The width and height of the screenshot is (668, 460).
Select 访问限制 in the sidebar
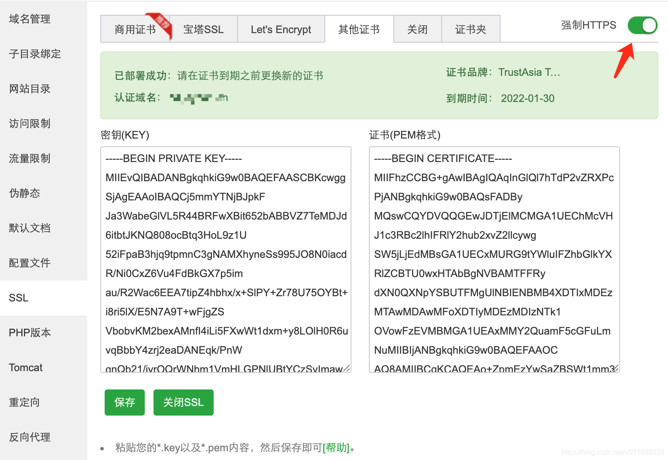click(29, 123)
